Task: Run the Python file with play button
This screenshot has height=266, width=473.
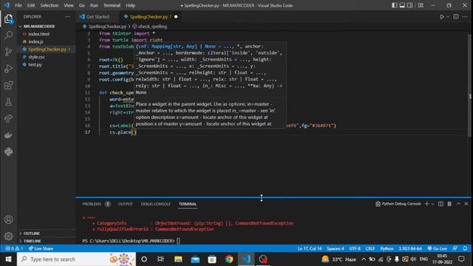Action: point(442,17)
